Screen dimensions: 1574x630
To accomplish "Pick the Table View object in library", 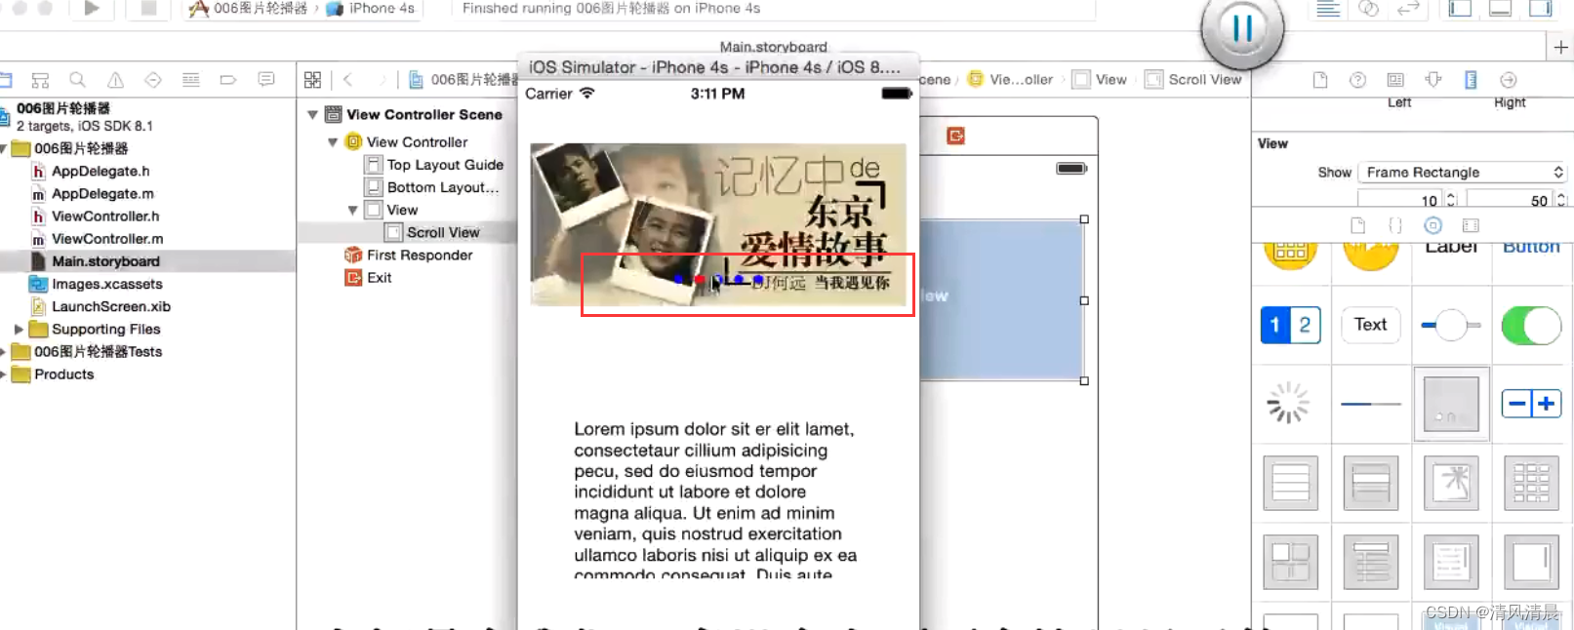I will [x=1291, y=483].
